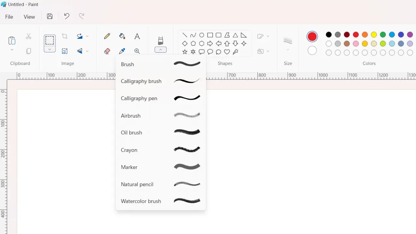Screen dimensions: 416x234
Task: Choose the green palette swatch
Action: [383, 34]
